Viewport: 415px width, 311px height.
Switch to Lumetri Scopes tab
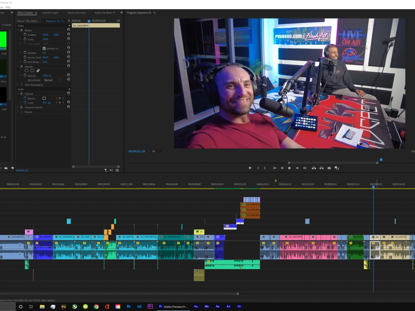point(50,12)
